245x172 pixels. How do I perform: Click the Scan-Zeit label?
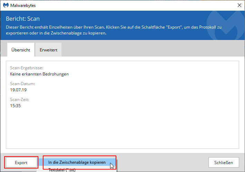tap(20, 99)
